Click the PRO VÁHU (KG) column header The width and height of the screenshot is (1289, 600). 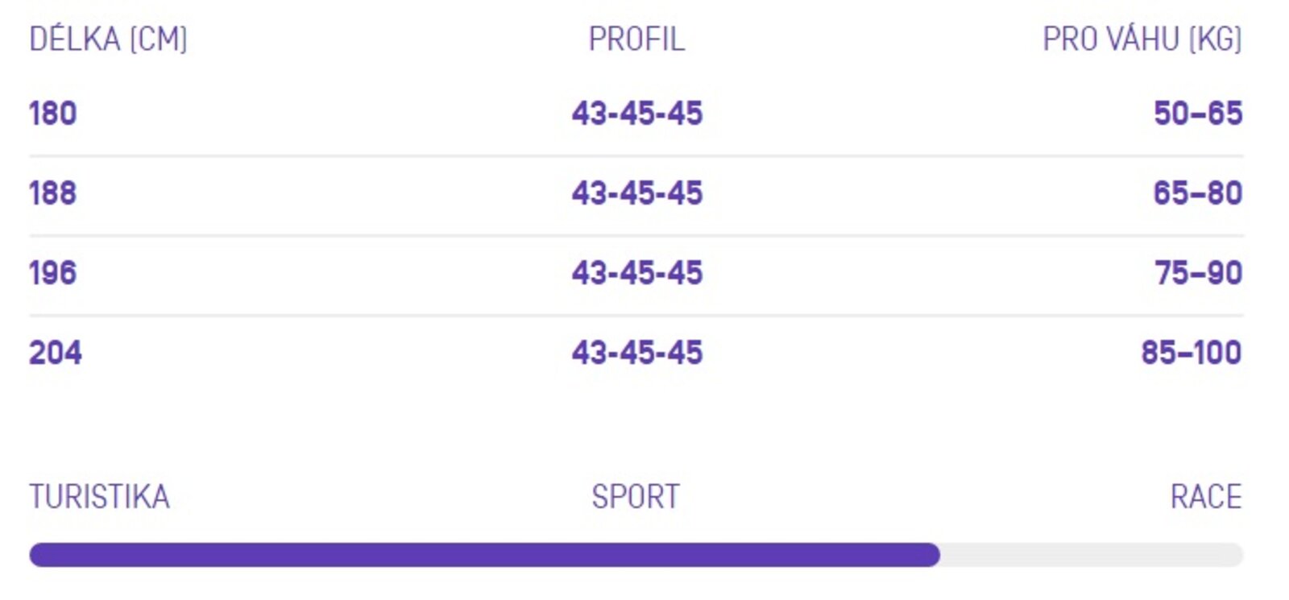click(x=1142, y=39)
